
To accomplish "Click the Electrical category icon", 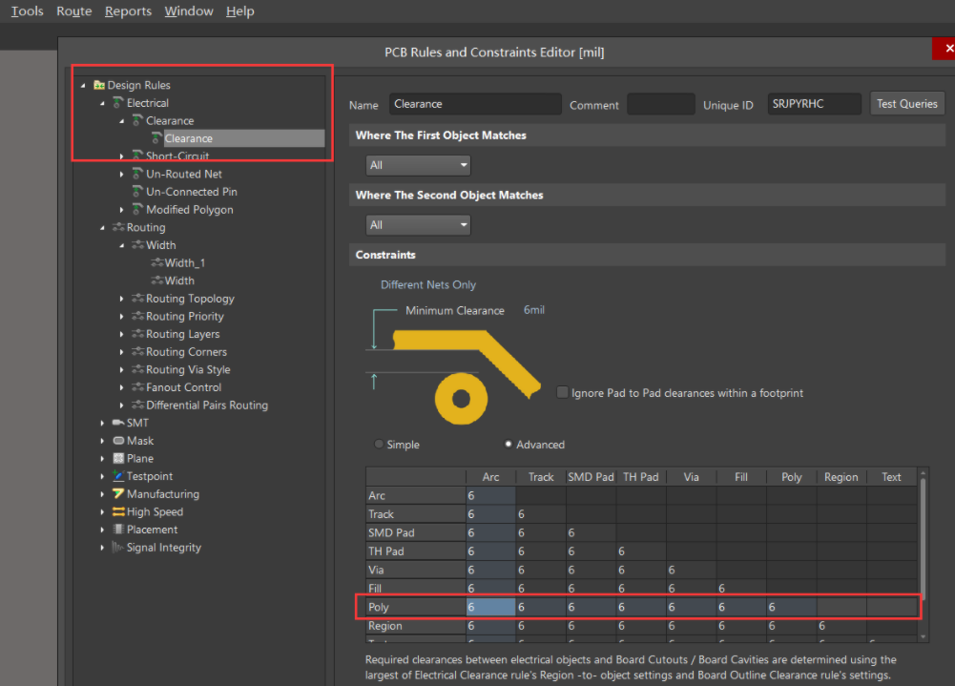I will [x=118, y=103].
